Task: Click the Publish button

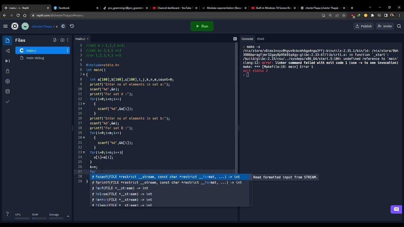Action: click(x=364, y=26)
